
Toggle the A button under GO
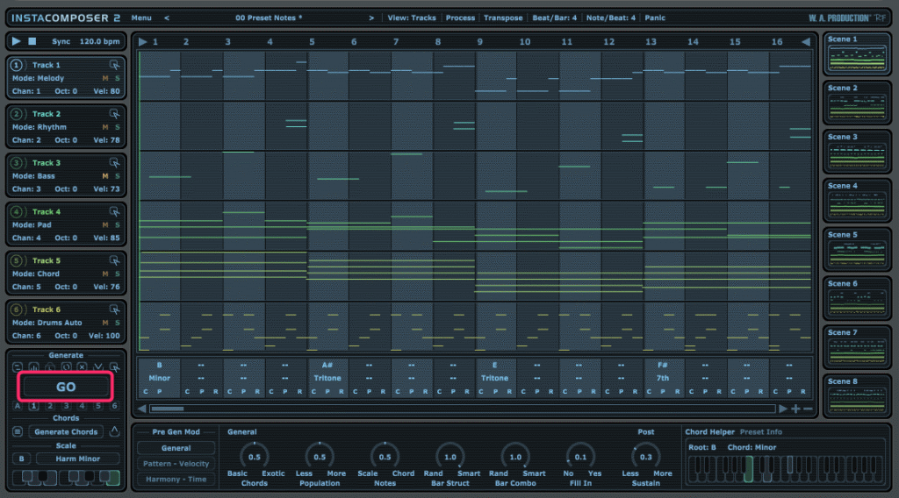point(18,406)
